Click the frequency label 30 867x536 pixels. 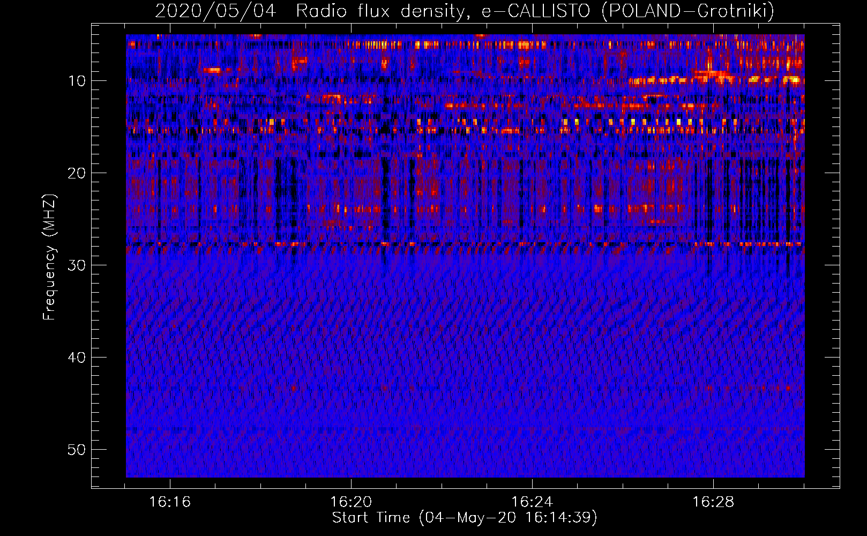point(77,265)
